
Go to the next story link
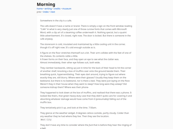coord(53,12)
